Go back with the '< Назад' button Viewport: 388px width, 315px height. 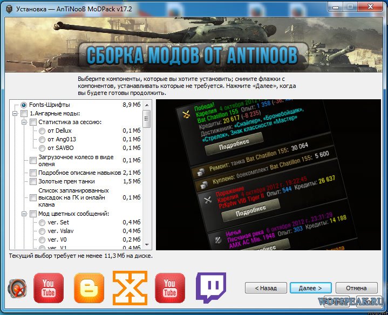266,288
